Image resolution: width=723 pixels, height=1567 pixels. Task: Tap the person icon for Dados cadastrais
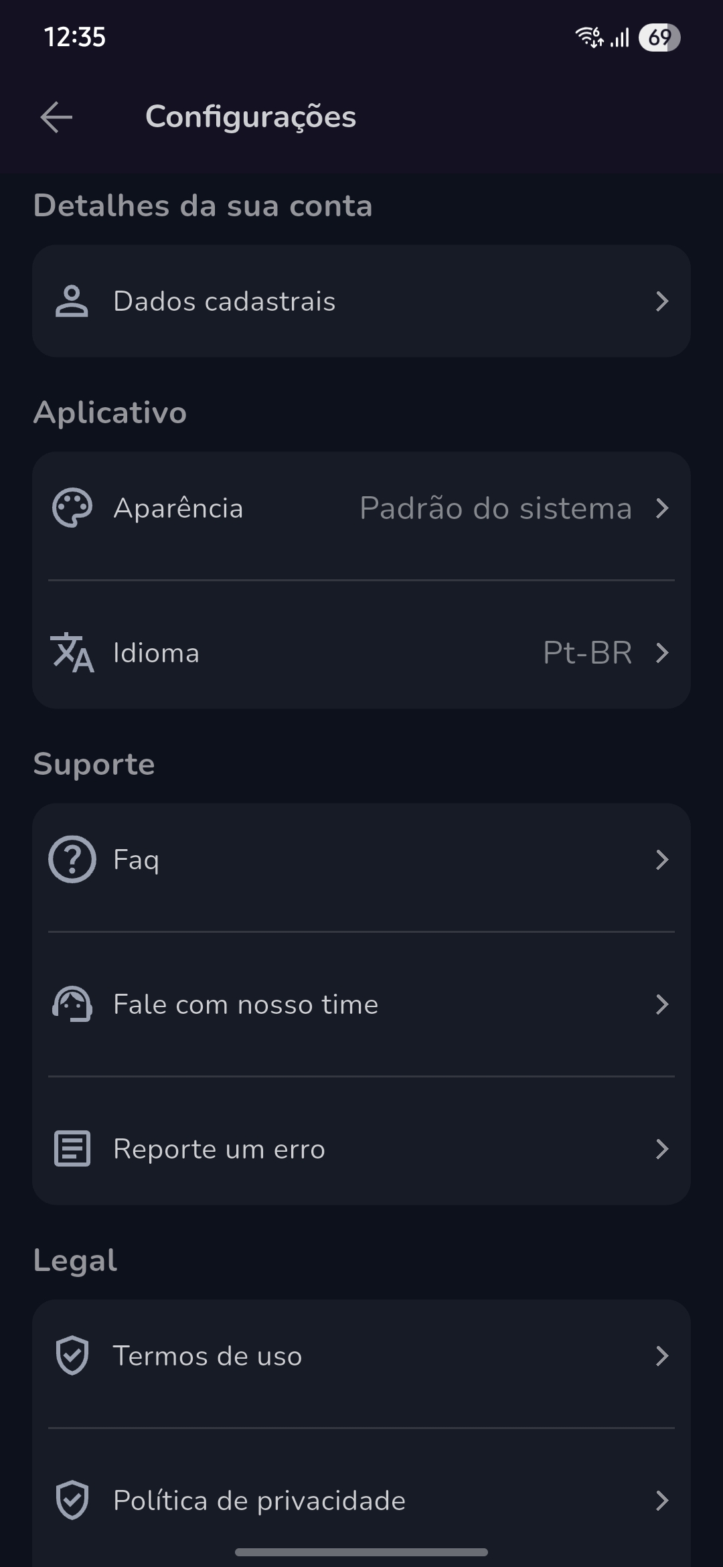(72, 301)
